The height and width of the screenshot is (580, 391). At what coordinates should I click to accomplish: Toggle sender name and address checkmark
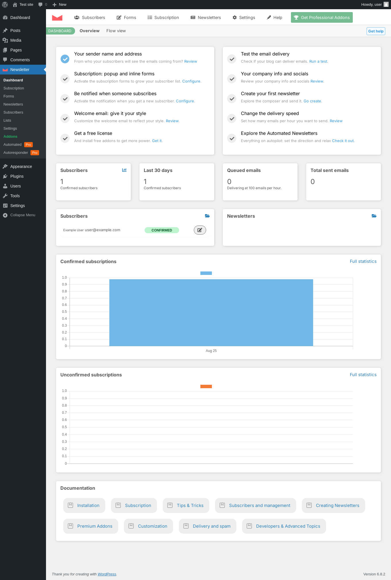65,59
